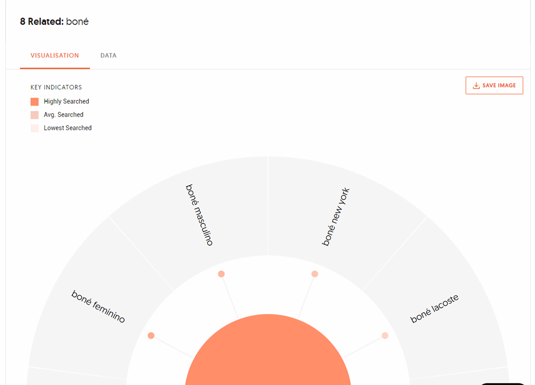Click the '8 Related: boné' heading
The width and height of the screenshot is (535, 385).
coord(54,21)
